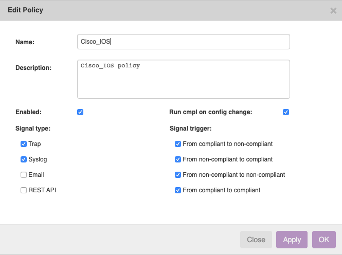Viewport: 342px width, 255px height.
Task: Close the Edit Policy dialog with X
Action: point(333,10)
